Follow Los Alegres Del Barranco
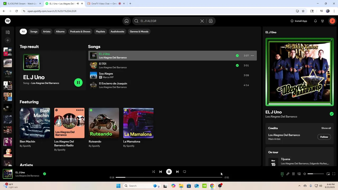 (324, 137)
